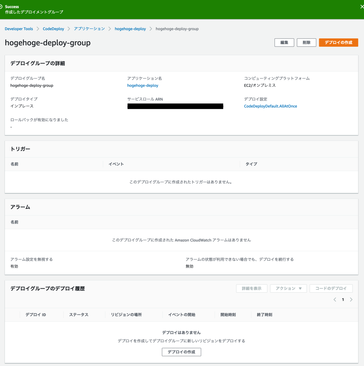Open the CodeDeploy breadcrumb link

[53, 29]
